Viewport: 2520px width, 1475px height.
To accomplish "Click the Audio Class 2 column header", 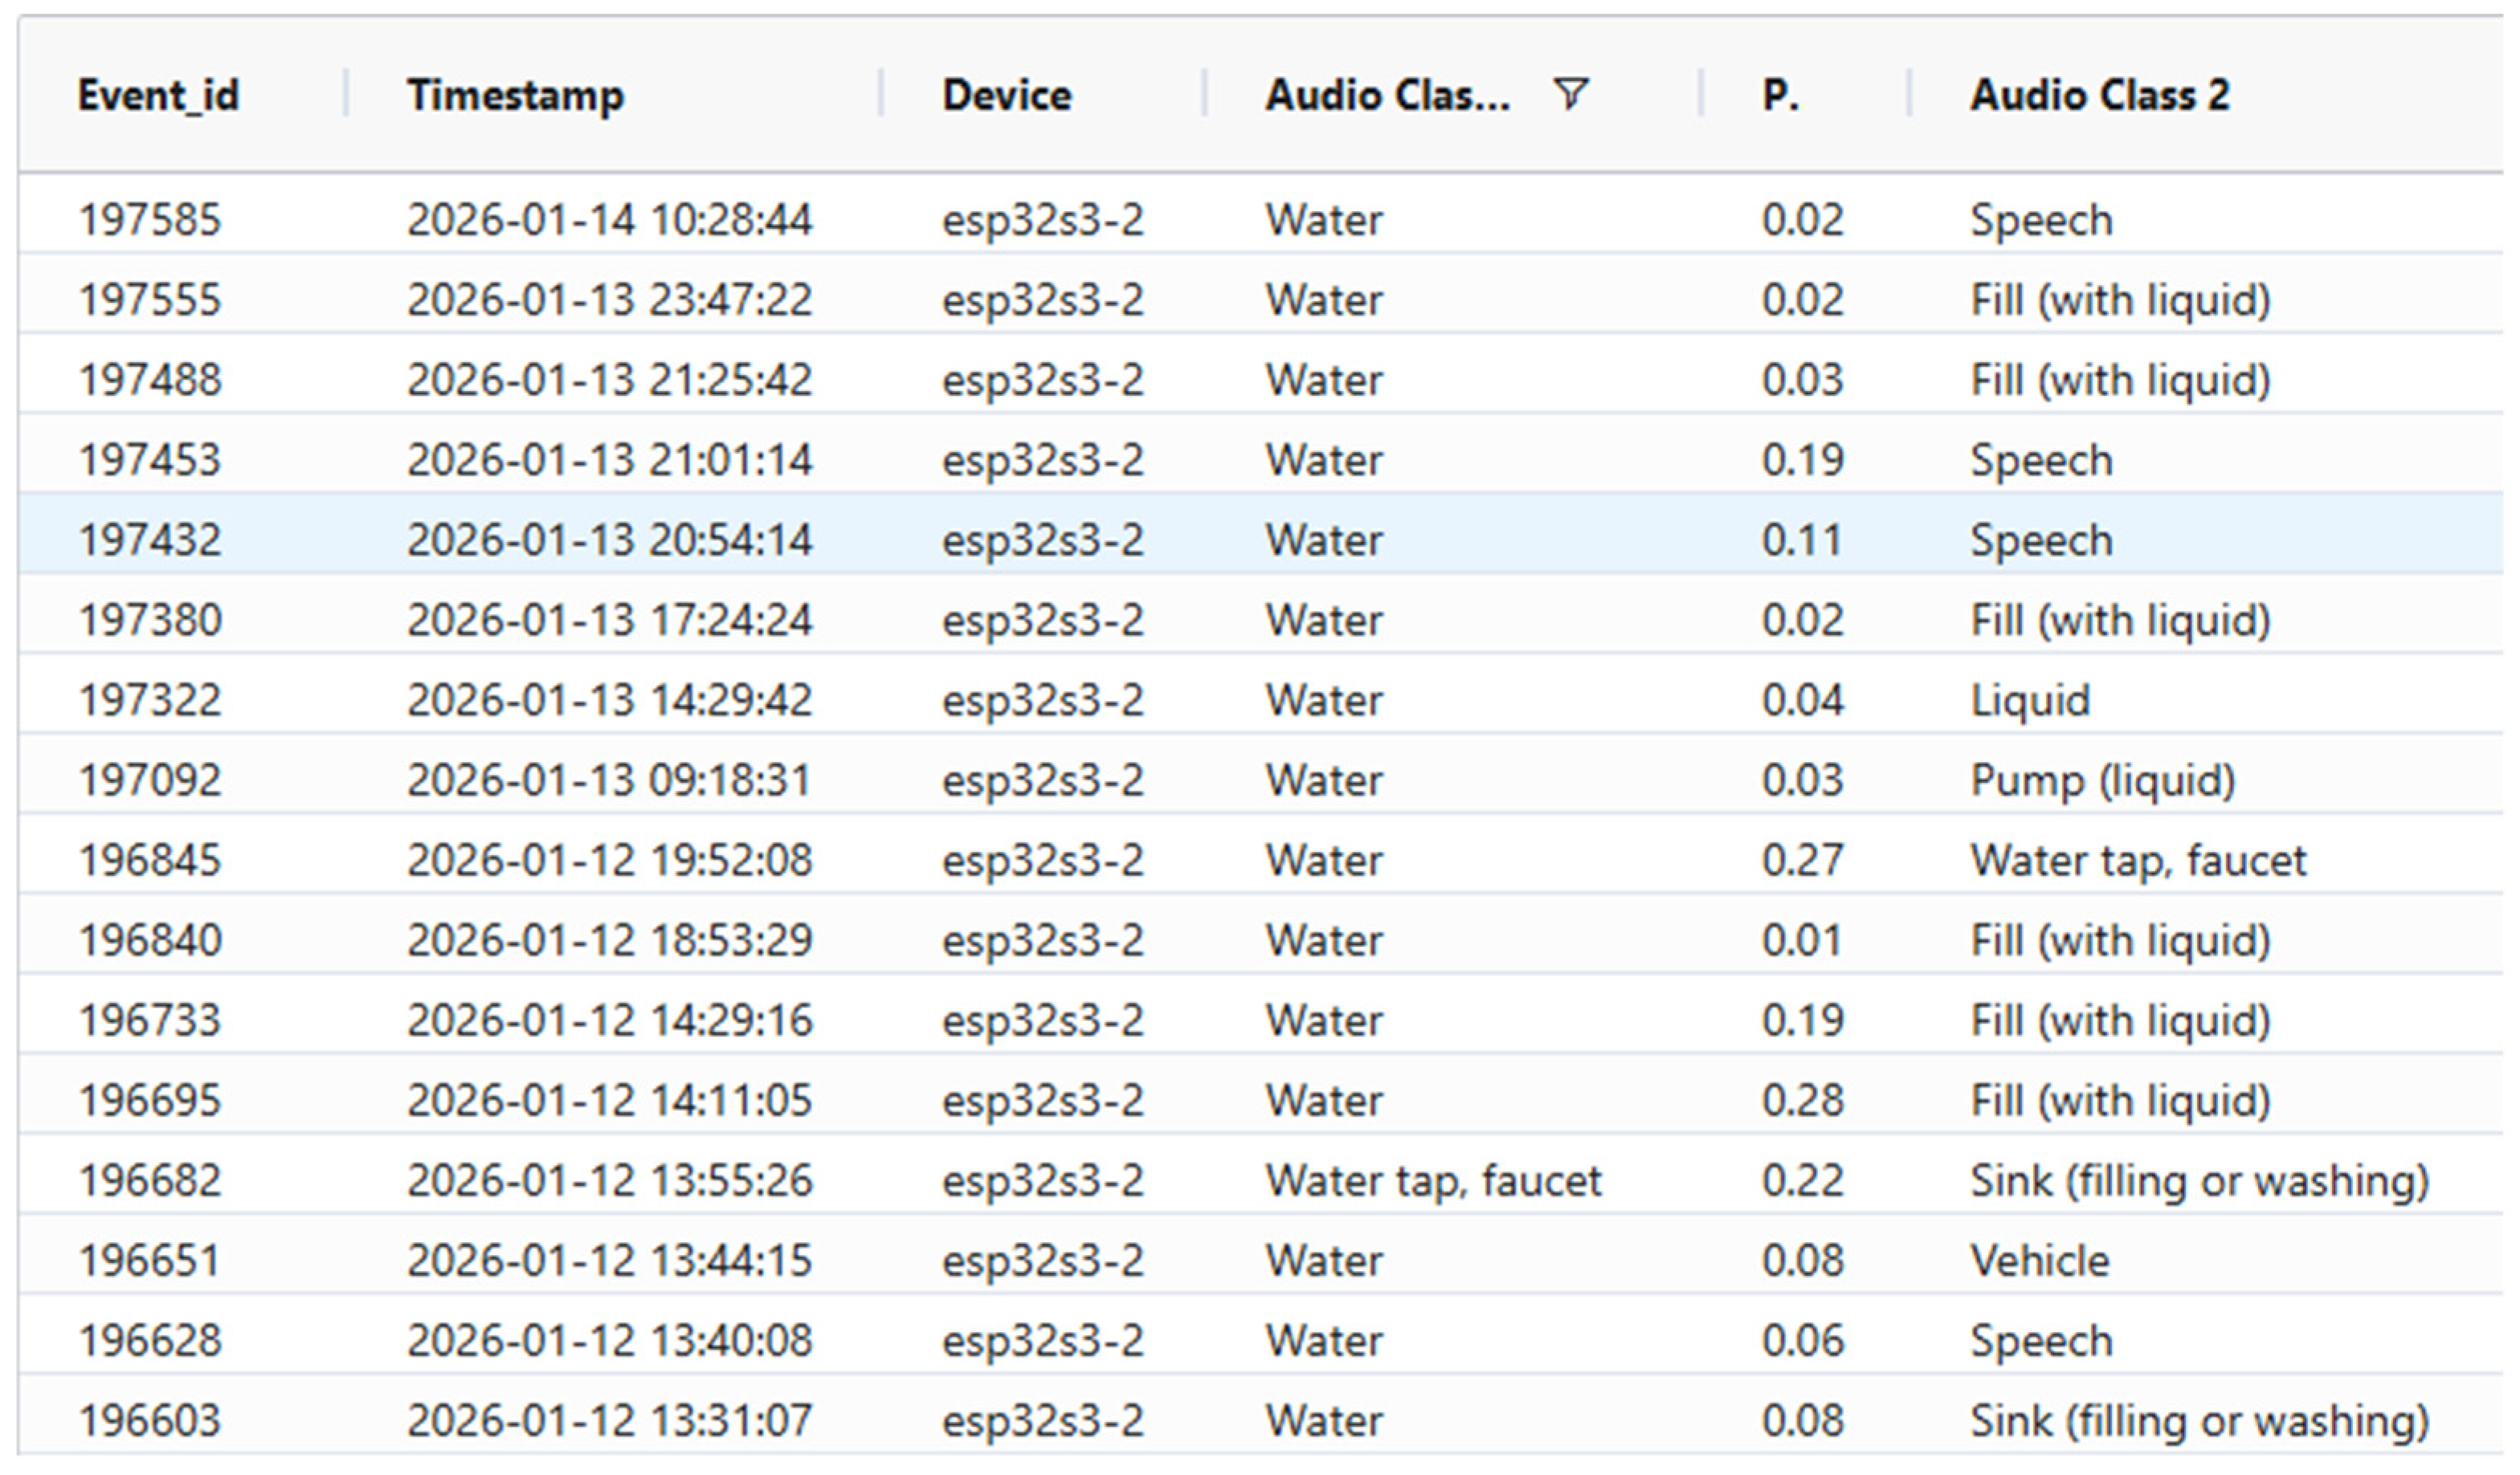I will point(2100,95).
